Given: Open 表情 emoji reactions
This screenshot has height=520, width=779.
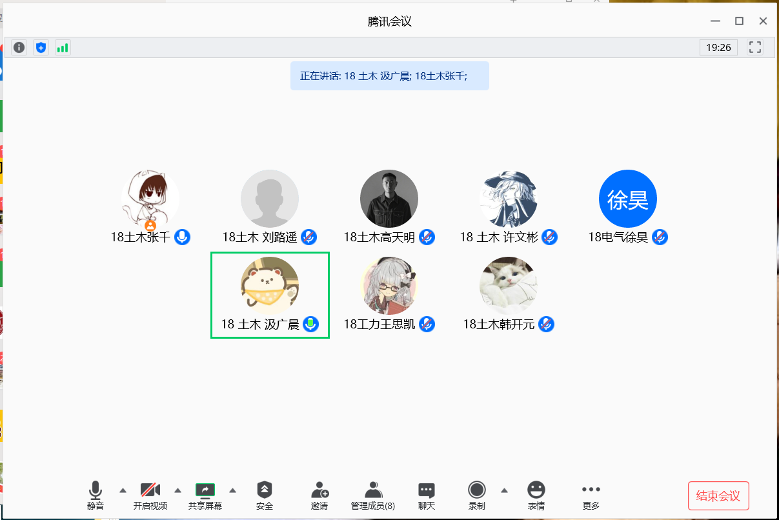Looking at the screenshot, I should (536, 495).
